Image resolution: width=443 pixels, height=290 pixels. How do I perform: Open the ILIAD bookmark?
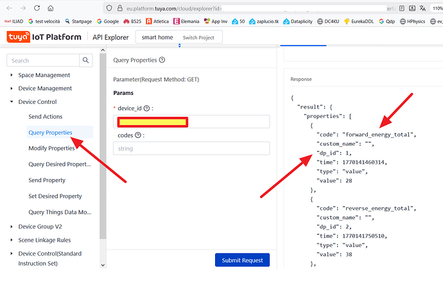[x=14, y=21]
